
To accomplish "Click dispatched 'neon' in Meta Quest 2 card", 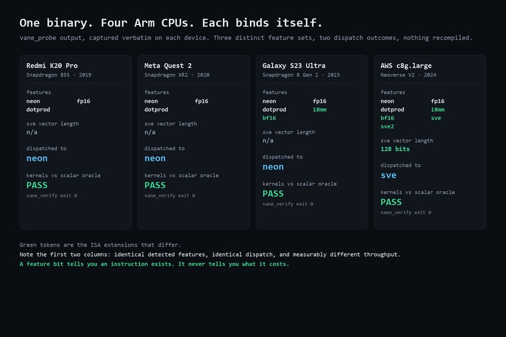I will [x=155, y=158].
